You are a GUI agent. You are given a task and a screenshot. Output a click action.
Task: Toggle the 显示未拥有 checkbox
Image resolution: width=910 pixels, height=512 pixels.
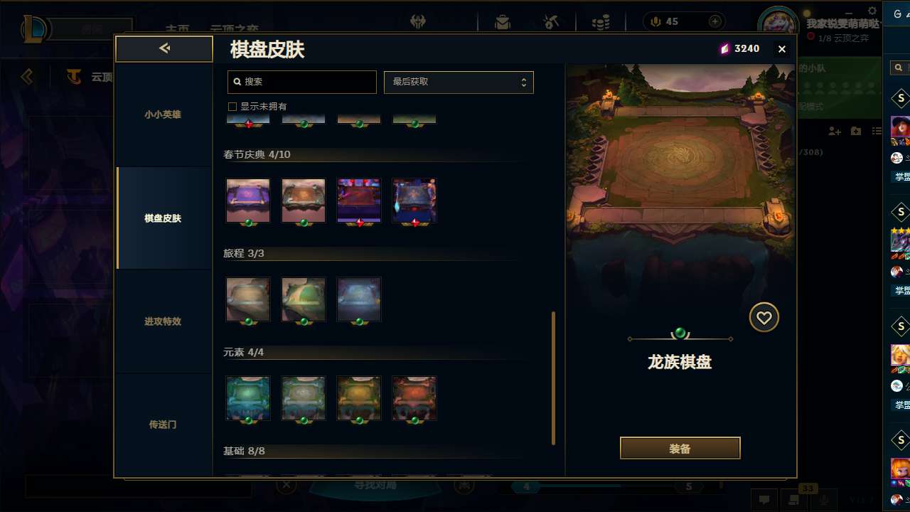click(232, 107)
